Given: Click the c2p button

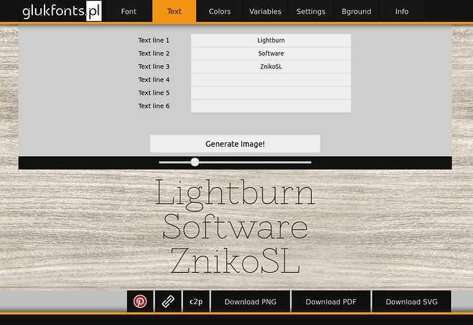Looking at the screenshot, I should 196,301.
